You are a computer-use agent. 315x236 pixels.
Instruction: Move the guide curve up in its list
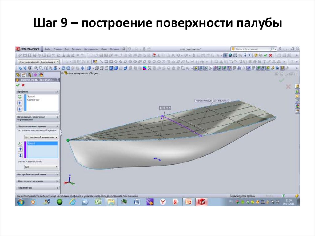[x=20, y=149]
